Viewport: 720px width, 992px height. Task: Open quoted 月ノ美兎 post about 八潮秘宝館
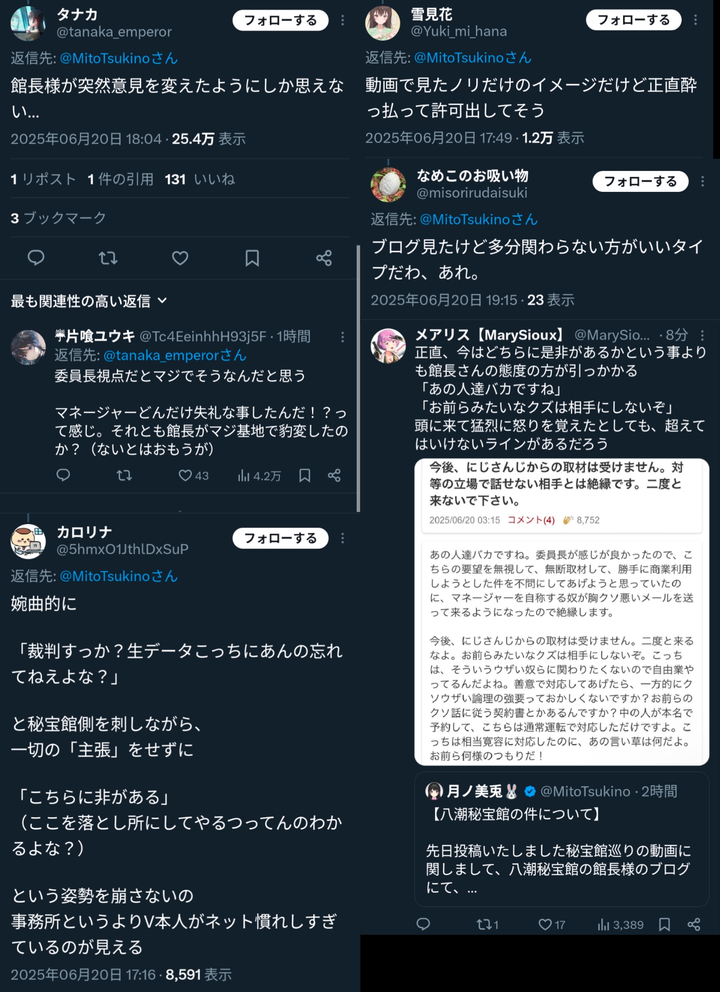click(x=562, y=839)
